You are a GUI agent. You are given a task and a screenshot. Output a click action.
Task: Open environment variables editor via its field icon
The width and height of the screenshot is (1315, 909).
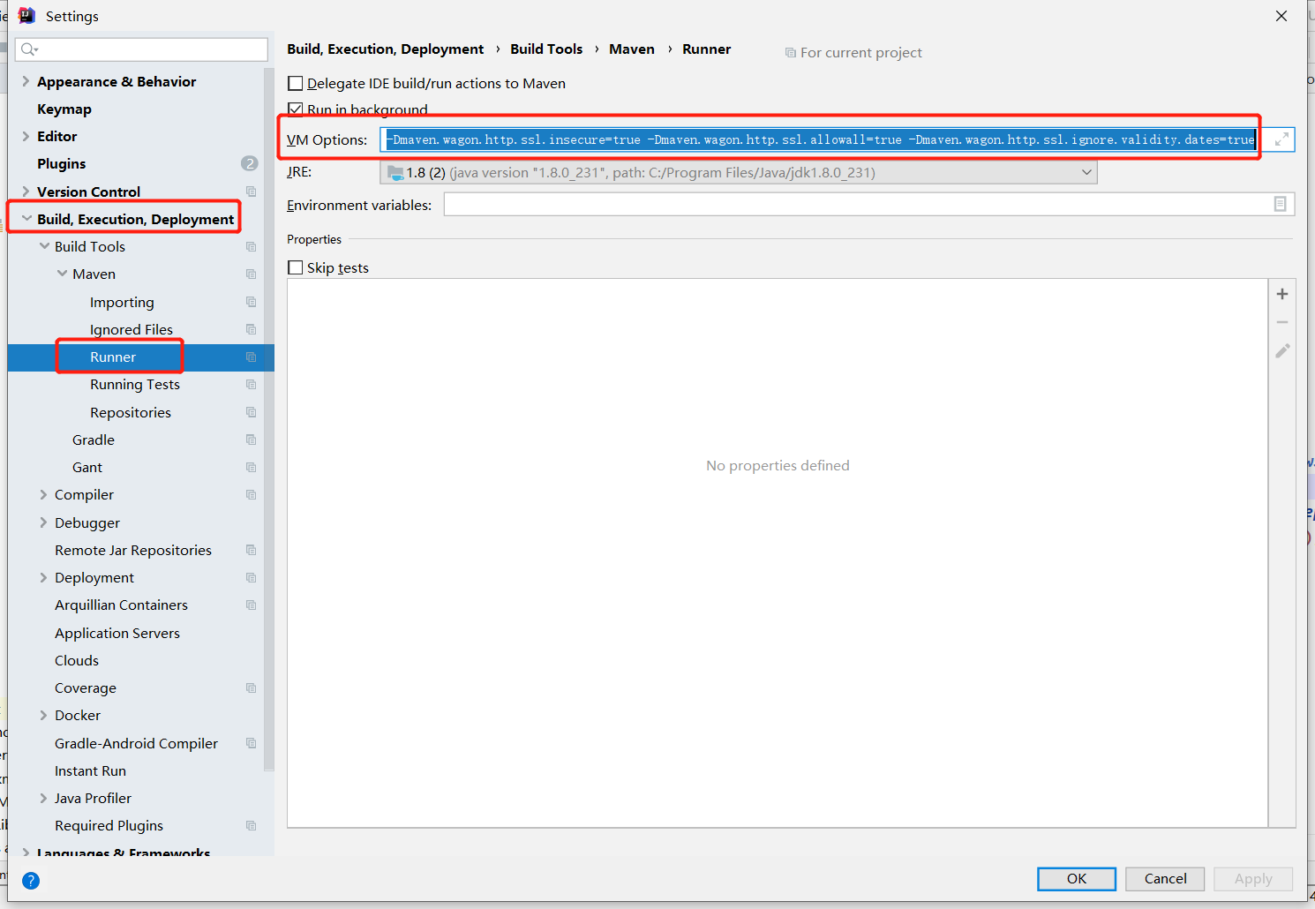(1281, 204)
